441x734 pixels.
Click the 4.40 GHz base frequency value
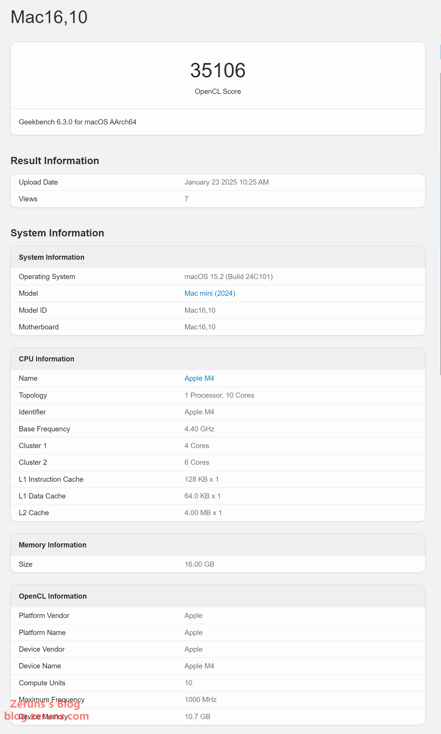click(x=199, y=428)
